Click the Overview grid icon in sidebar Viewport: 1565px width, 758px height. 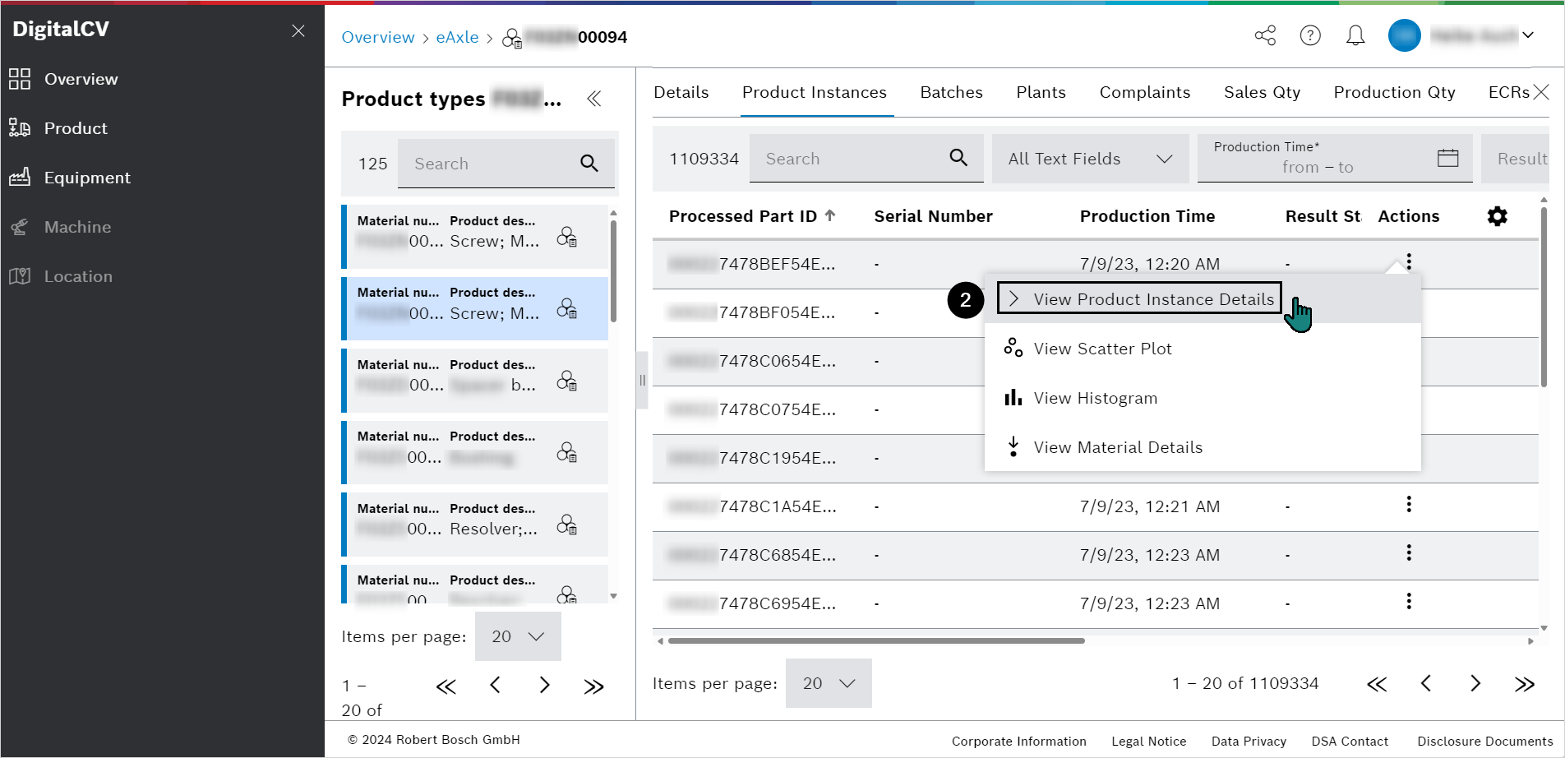click(20, 79)
